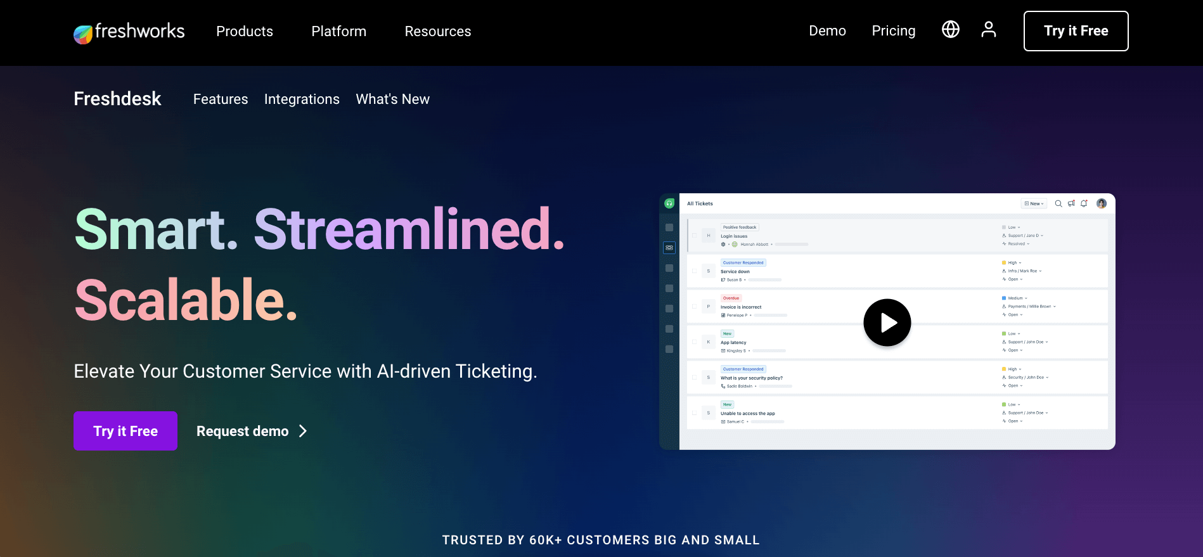Go to the Features tab
This screenshot has width=1203, height=557.
[x=221, y=99]
